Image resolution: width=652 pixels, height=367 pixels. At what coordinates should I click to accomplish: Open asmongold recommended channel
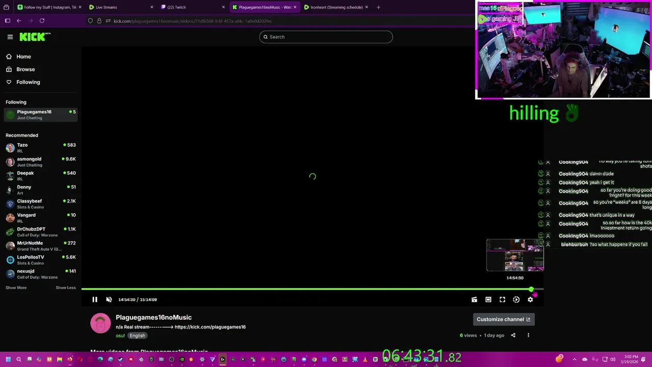tap(41, 162)
